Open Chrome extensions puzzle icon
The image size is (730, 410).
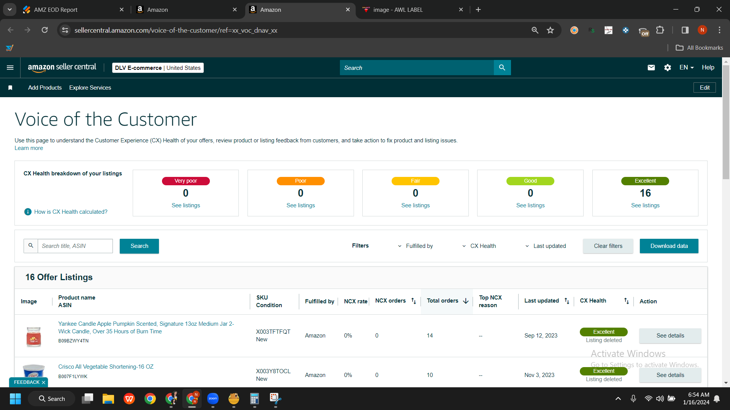[660, 30]
